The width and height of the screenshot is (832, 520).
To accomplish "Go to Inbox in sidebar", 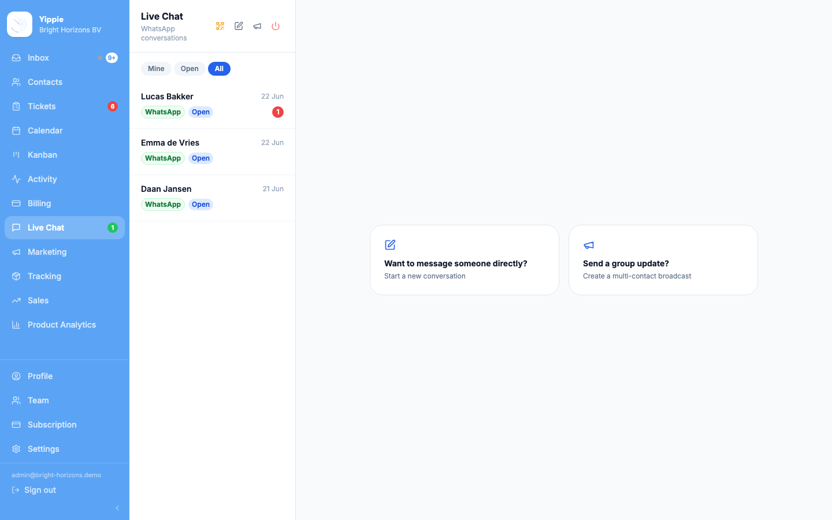I will [x=65, y=58].
